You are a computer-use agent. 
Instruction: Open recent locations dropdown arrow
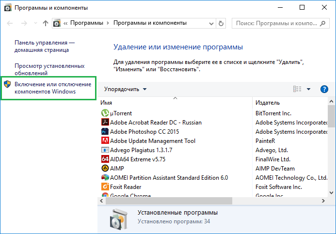(35, 23)
